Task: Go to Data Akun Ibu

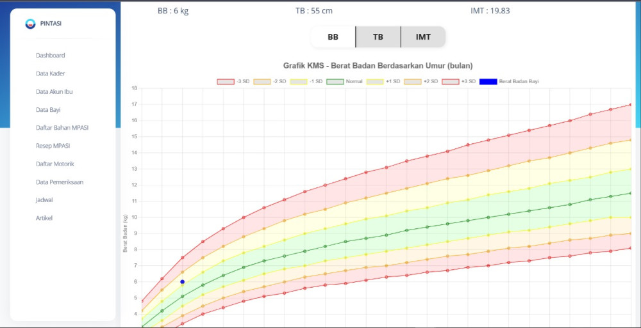Action: (x=54, y=91)
